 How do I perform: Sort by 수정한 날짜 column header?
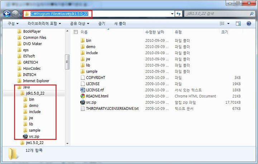pos(155,32)
